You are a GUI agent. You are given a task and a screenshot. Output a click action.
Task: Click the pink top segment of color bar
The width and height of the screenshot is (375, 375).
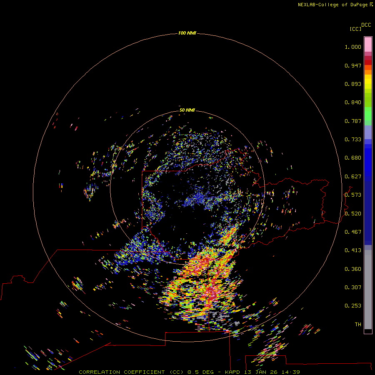[x=368, y=45]
